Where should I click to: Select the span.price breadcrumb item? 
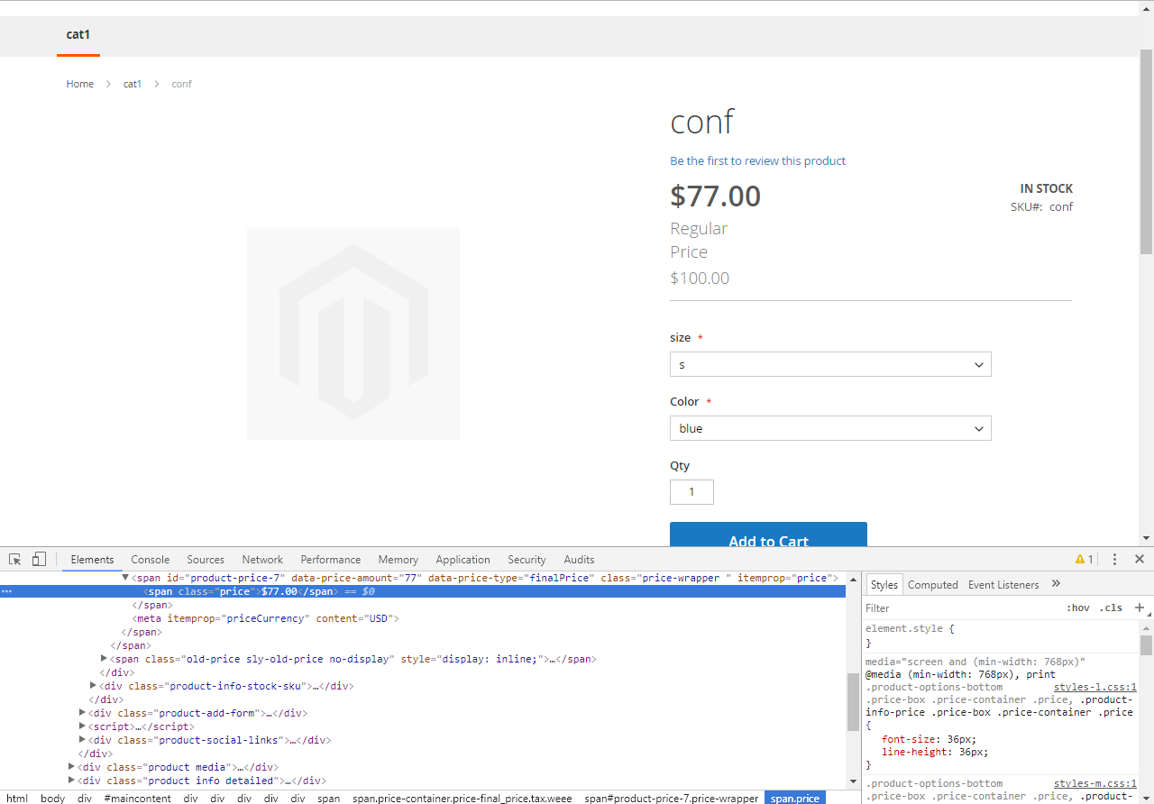coord(795,798)
